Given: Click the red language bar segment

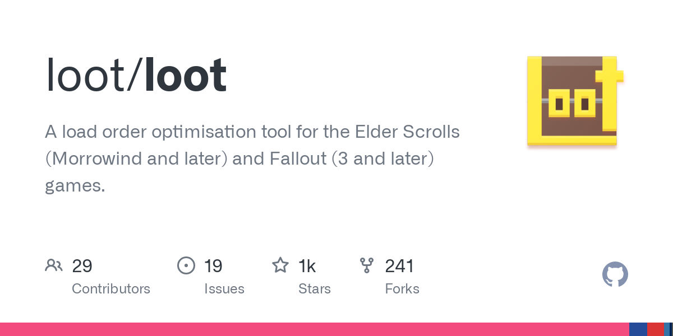Looking at the screenshot, I should pyautogui.click(x=655, y=329).
